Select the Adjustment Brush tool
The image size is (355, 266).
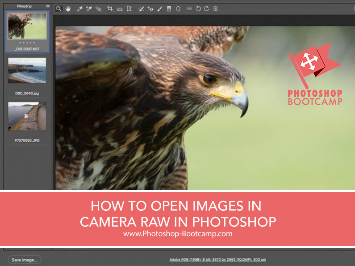[159, 9]
